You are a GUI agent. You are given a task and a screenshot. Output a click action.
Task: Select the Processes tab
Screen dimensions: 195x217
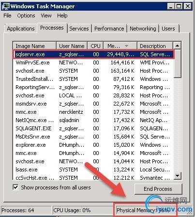(x=52, y=28)
